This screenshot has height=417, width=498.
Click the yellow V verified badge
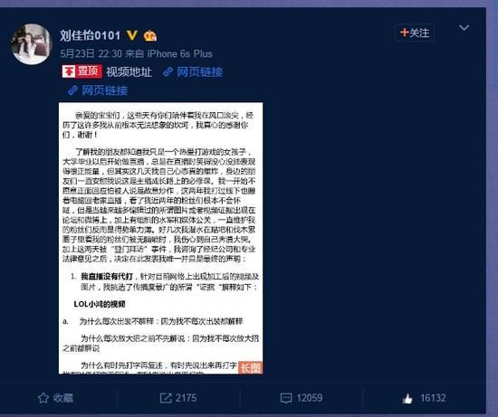pyautogui.click(x=132, y=35)
